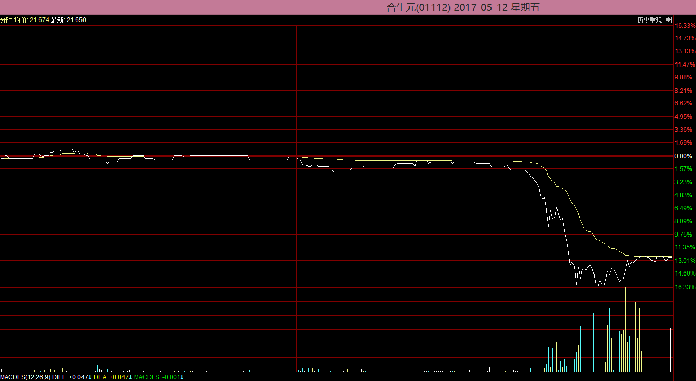The image size is (696, 381).
Task: Click the 历史重现 history replay button
Action: pyautogui.click(x=649, y=20)
